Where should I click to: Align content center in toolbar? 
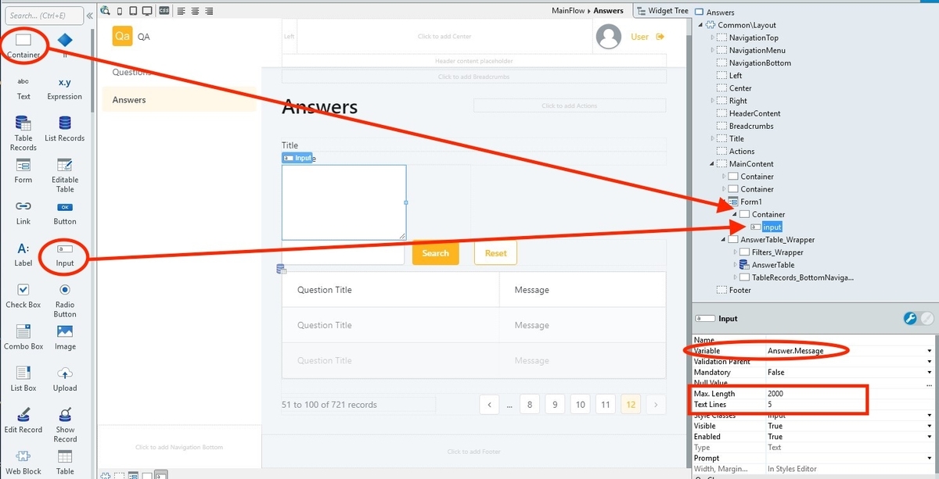click(x=196, y=10)
